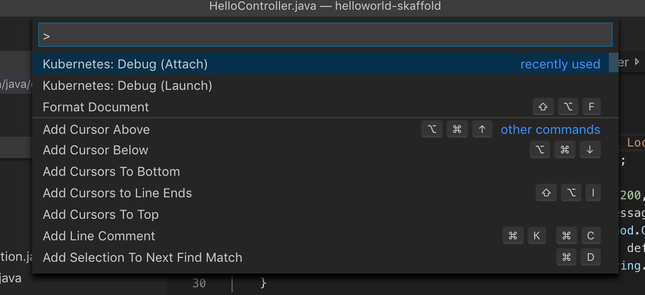Click the K key icon beside Add Line Comment
This screenshot has height=295, width=645.
click(537, 235)
